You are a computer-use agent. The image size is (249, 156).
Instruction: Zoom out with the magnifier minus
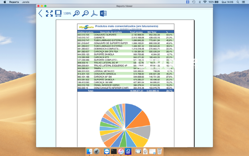(85, 13)
